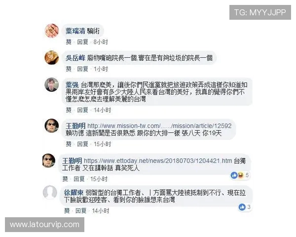Reply to 吳岳峰's comment
Image resolution: width=296 pixels, height=237 pixels.
82,69
